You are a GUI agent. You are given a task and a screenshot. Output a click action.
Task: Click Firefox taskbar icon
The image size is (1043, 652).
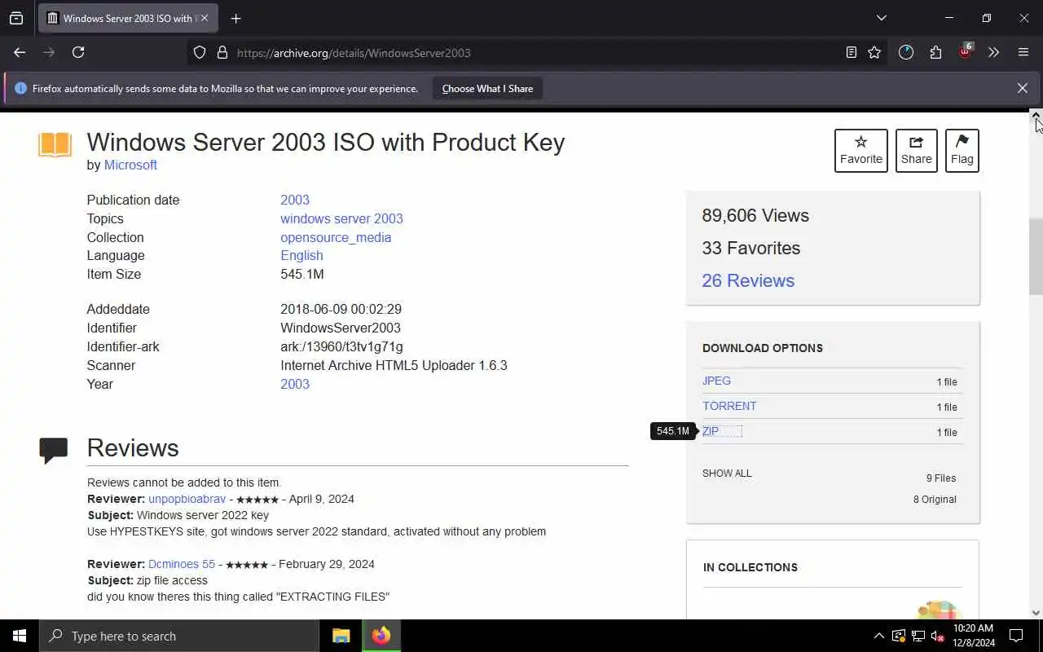(x=381, y=636)
